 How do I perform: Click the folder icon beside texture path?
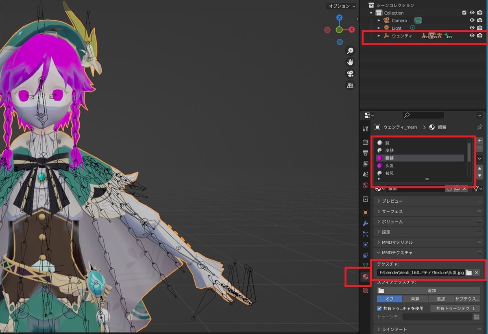point(469,273)
